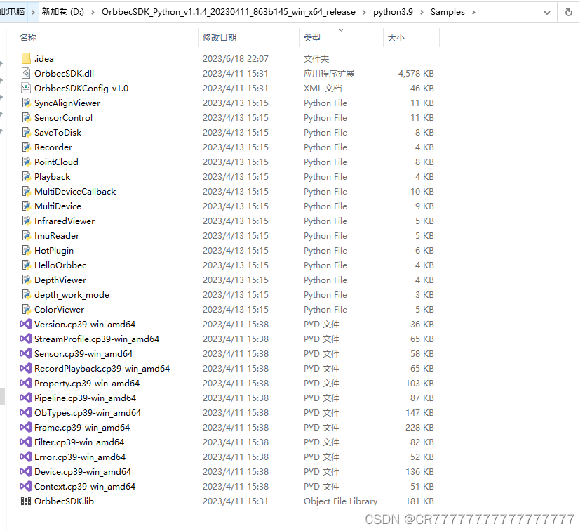This screenshot has width=585, height=531.
Task: Select the Frame.cp39-win_amd64 PYD icon
Action: pyautogui.click(x=26, y=428)
